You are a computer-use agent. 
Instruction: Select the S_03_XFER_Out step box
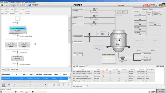pos(18,58)
